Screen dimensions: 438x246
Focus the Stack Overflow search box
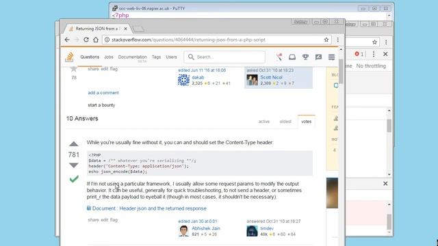click(224, 57)
